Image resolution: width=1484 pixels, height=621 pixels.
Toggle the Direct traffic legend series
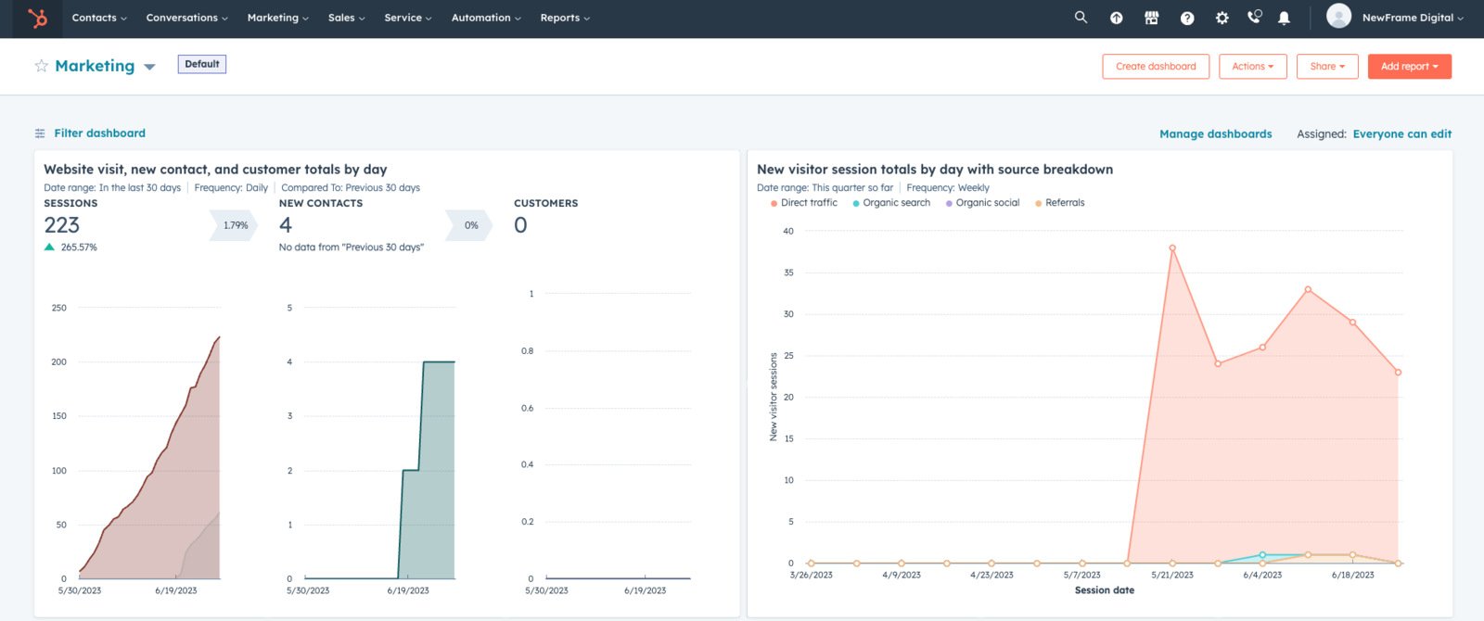[803, 203]
